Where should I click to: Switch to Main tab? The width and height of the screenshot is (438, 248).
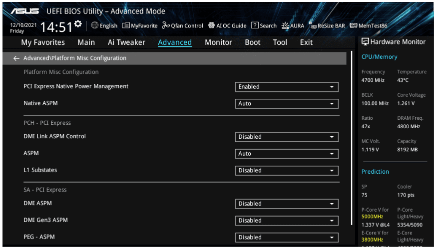pos(86,42)
